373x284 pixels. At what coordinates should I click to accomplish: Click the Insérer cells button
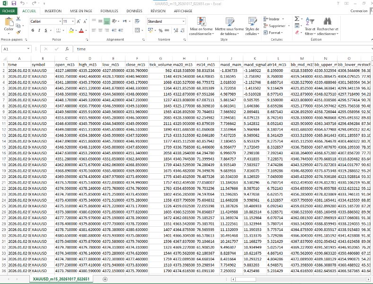(x=271, y=19)
